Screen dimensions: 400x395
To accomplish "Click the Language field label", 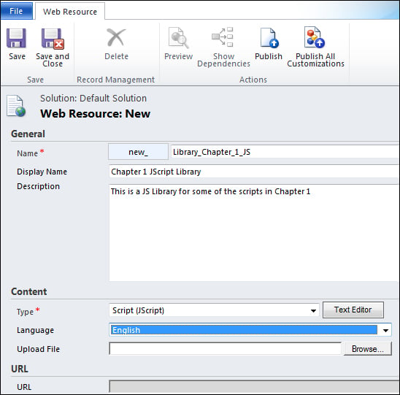I will [36, 330].
